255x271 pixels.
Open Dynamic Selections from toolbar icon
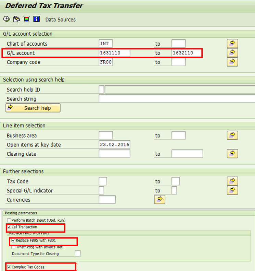click(x=26, y=19)
